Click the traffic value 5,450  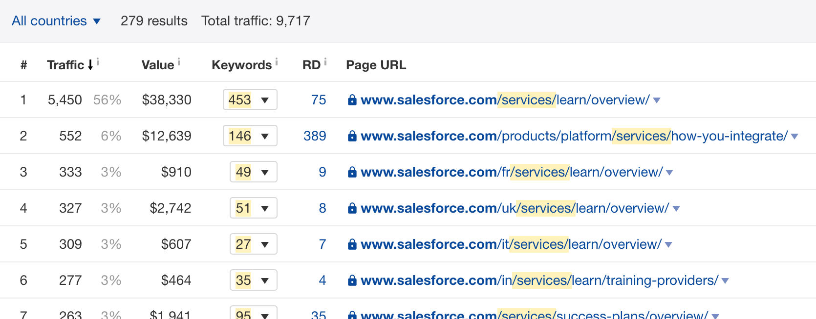click(x=65, y=100)
